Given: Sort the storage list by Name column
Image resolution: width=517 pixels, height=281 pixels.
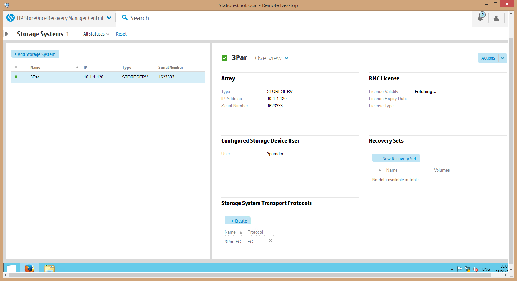Looking at the screenshot, I should tap(35, 67).
